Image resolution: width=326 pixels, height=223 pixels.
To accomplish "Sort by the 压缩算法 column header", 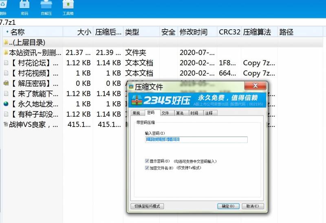I will [x=259, y=32].
